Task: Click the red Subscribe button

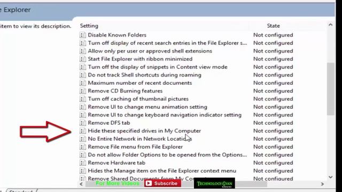Action: (x=162, y=183)
